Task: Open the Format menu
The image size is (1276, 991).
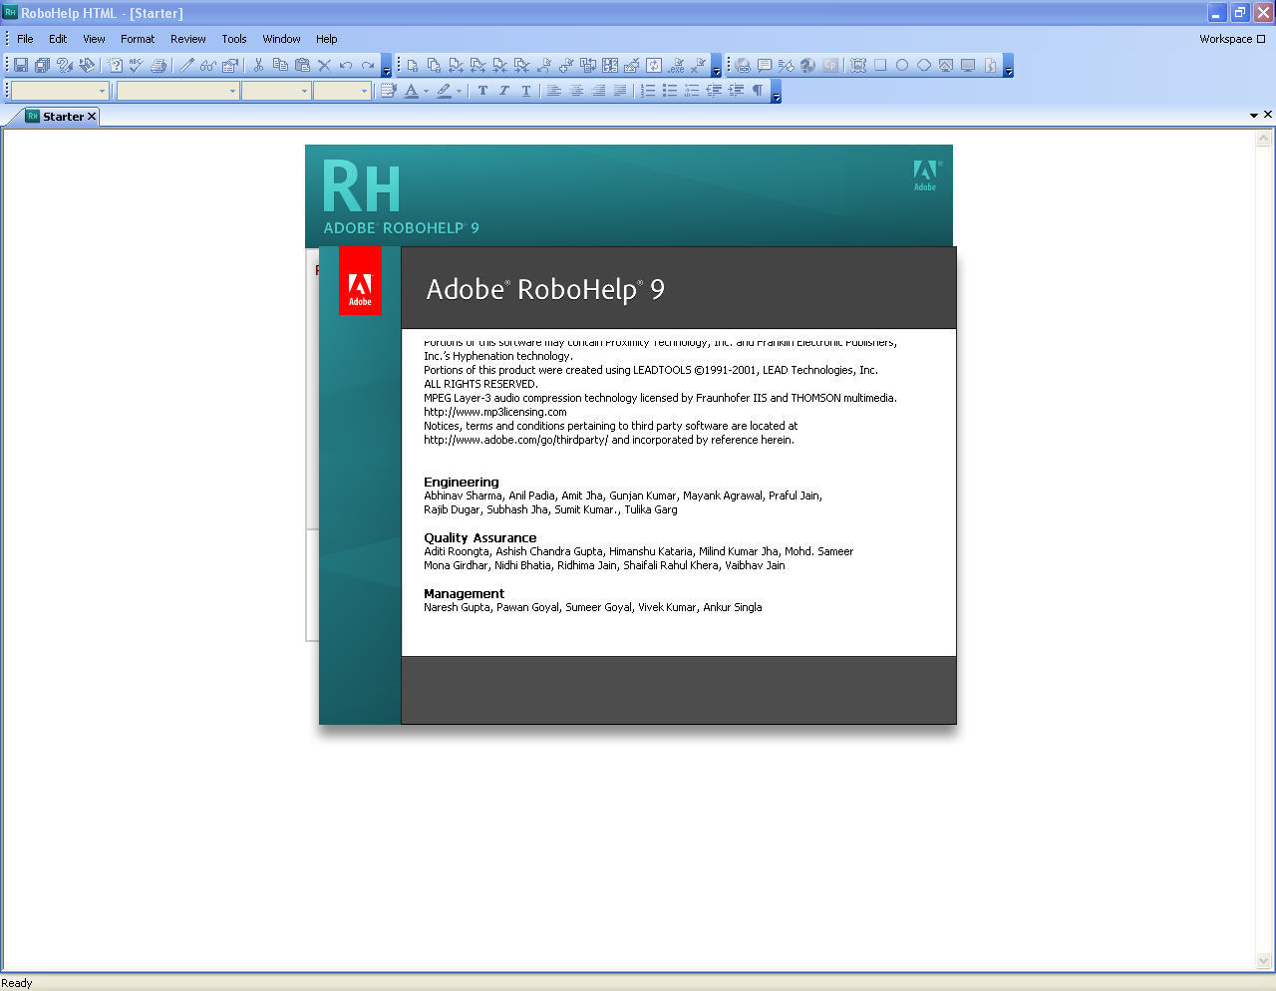Action: 138,39
